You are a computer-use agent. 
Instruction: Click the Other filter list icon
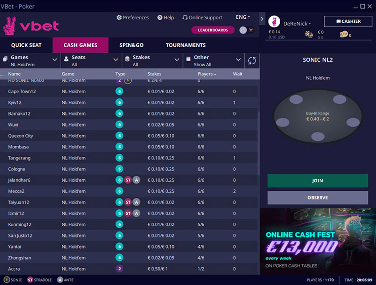tap(189, 58)
